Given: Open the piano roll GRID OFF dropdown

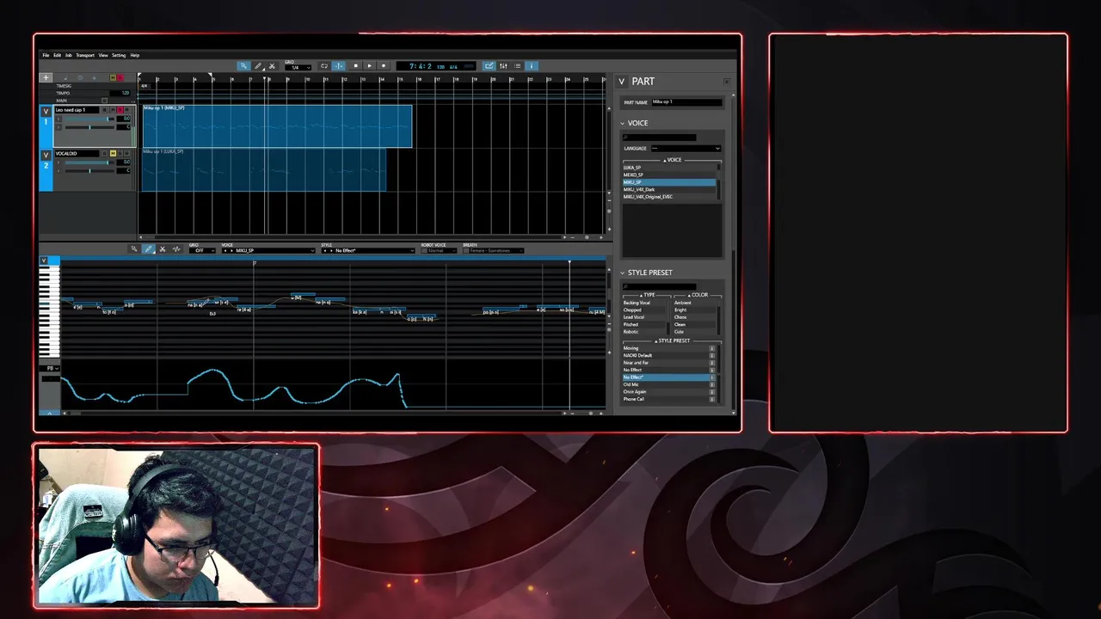Looking at the screenshot, I should pyautogui.click(x=202, y=250).
